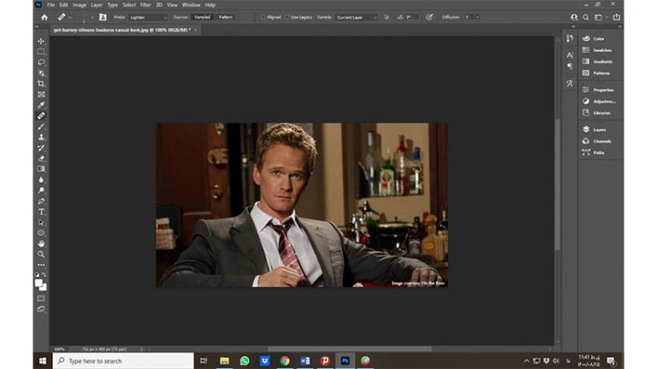Select the Dodge tool
This screenshot has width=657, height=369.
(41, 190)
